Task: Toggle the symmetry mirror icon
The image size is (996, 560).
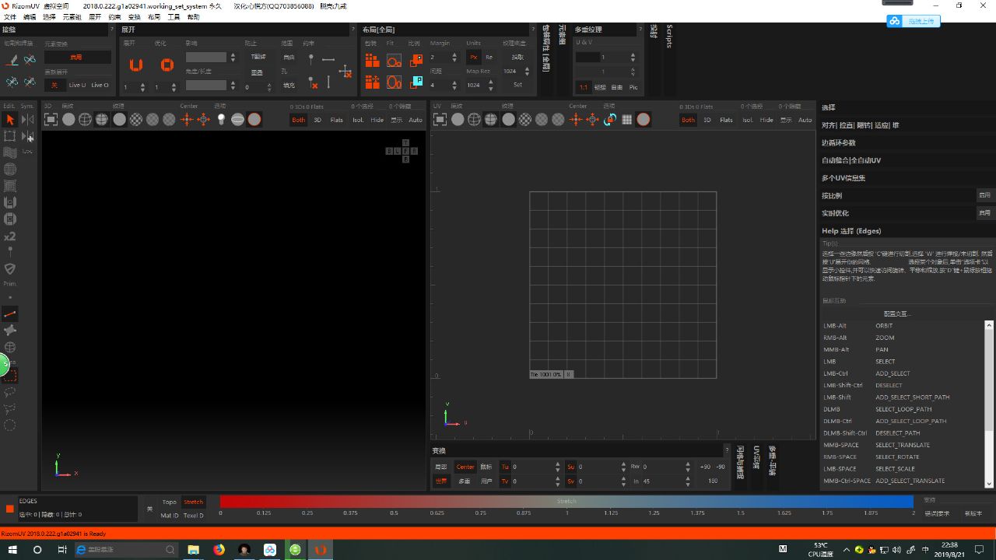Action: click(x=28, y=119)
